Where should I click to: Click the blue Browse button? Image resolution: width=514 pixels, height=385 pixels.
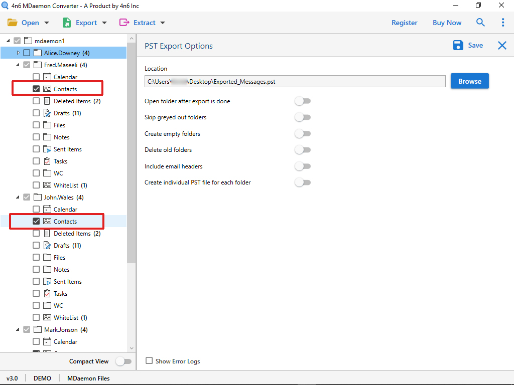pyautogui.click(x=469, y=81)
